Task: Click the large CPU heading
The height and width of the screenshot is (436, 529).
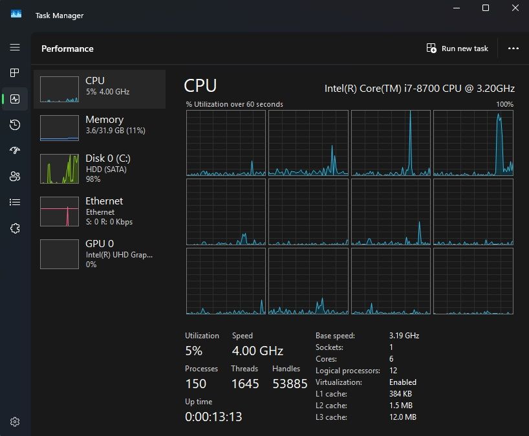Action: (200, 86)
